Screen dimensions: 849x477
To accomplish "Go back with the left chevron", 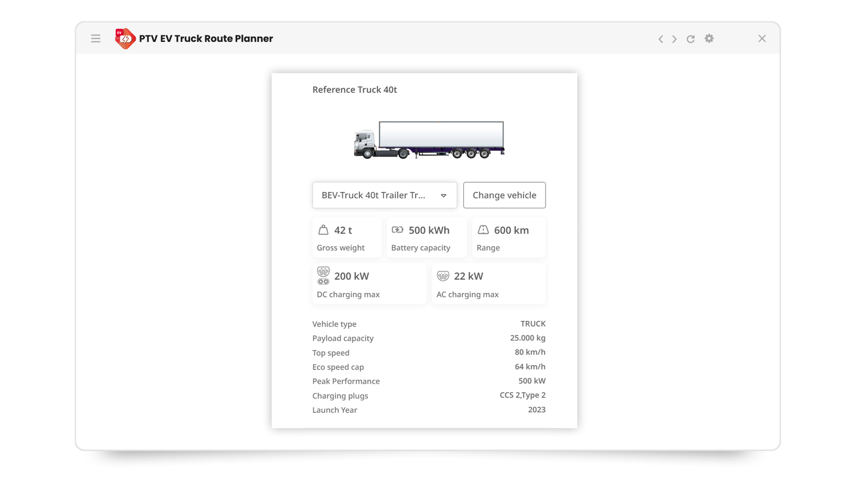I will 661,39.
